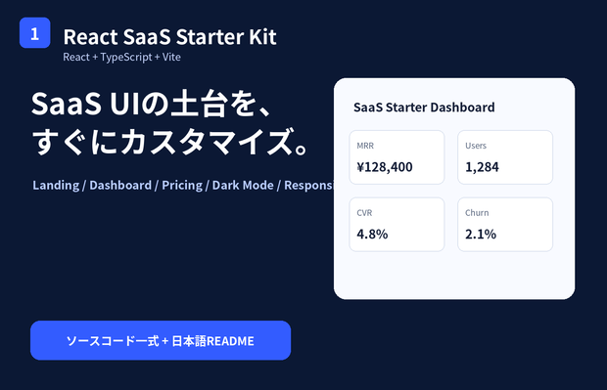
Task: Open the MRR ¥128,400 metric card
Action: [x=397, y=157]
